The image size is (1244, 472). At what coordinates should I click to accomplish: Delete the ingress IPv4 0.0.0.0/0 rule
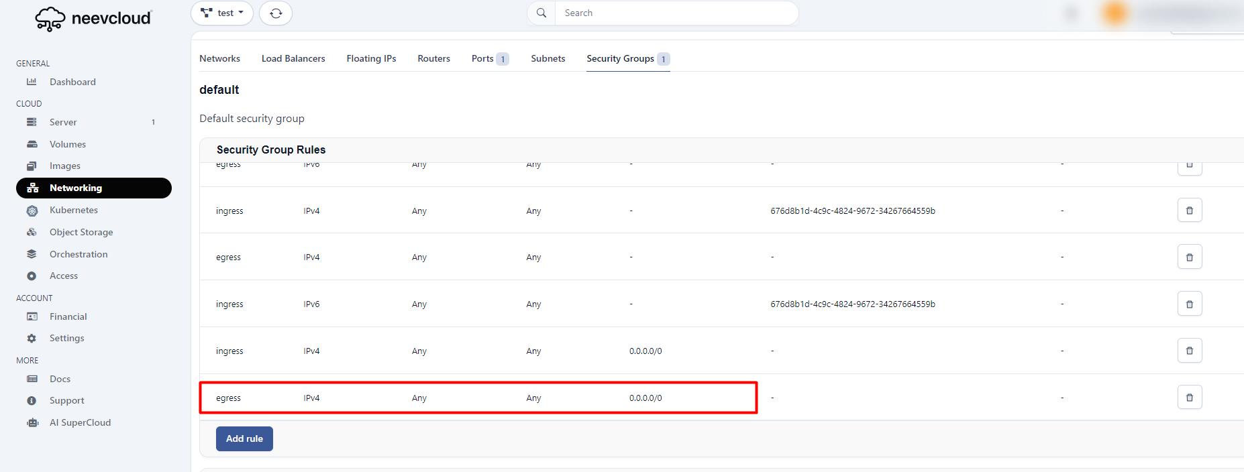coord(1189,351)
